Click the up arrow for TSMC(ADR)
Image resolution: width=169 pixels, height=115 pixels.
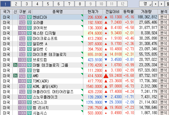[106, 81]
